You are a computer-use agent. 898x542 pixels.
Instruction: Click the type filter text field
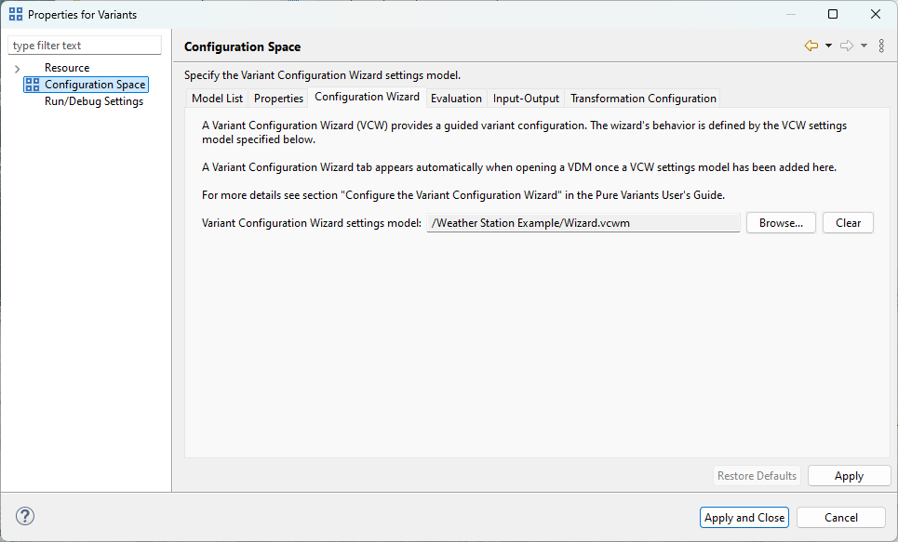click(x=84, y=45)
